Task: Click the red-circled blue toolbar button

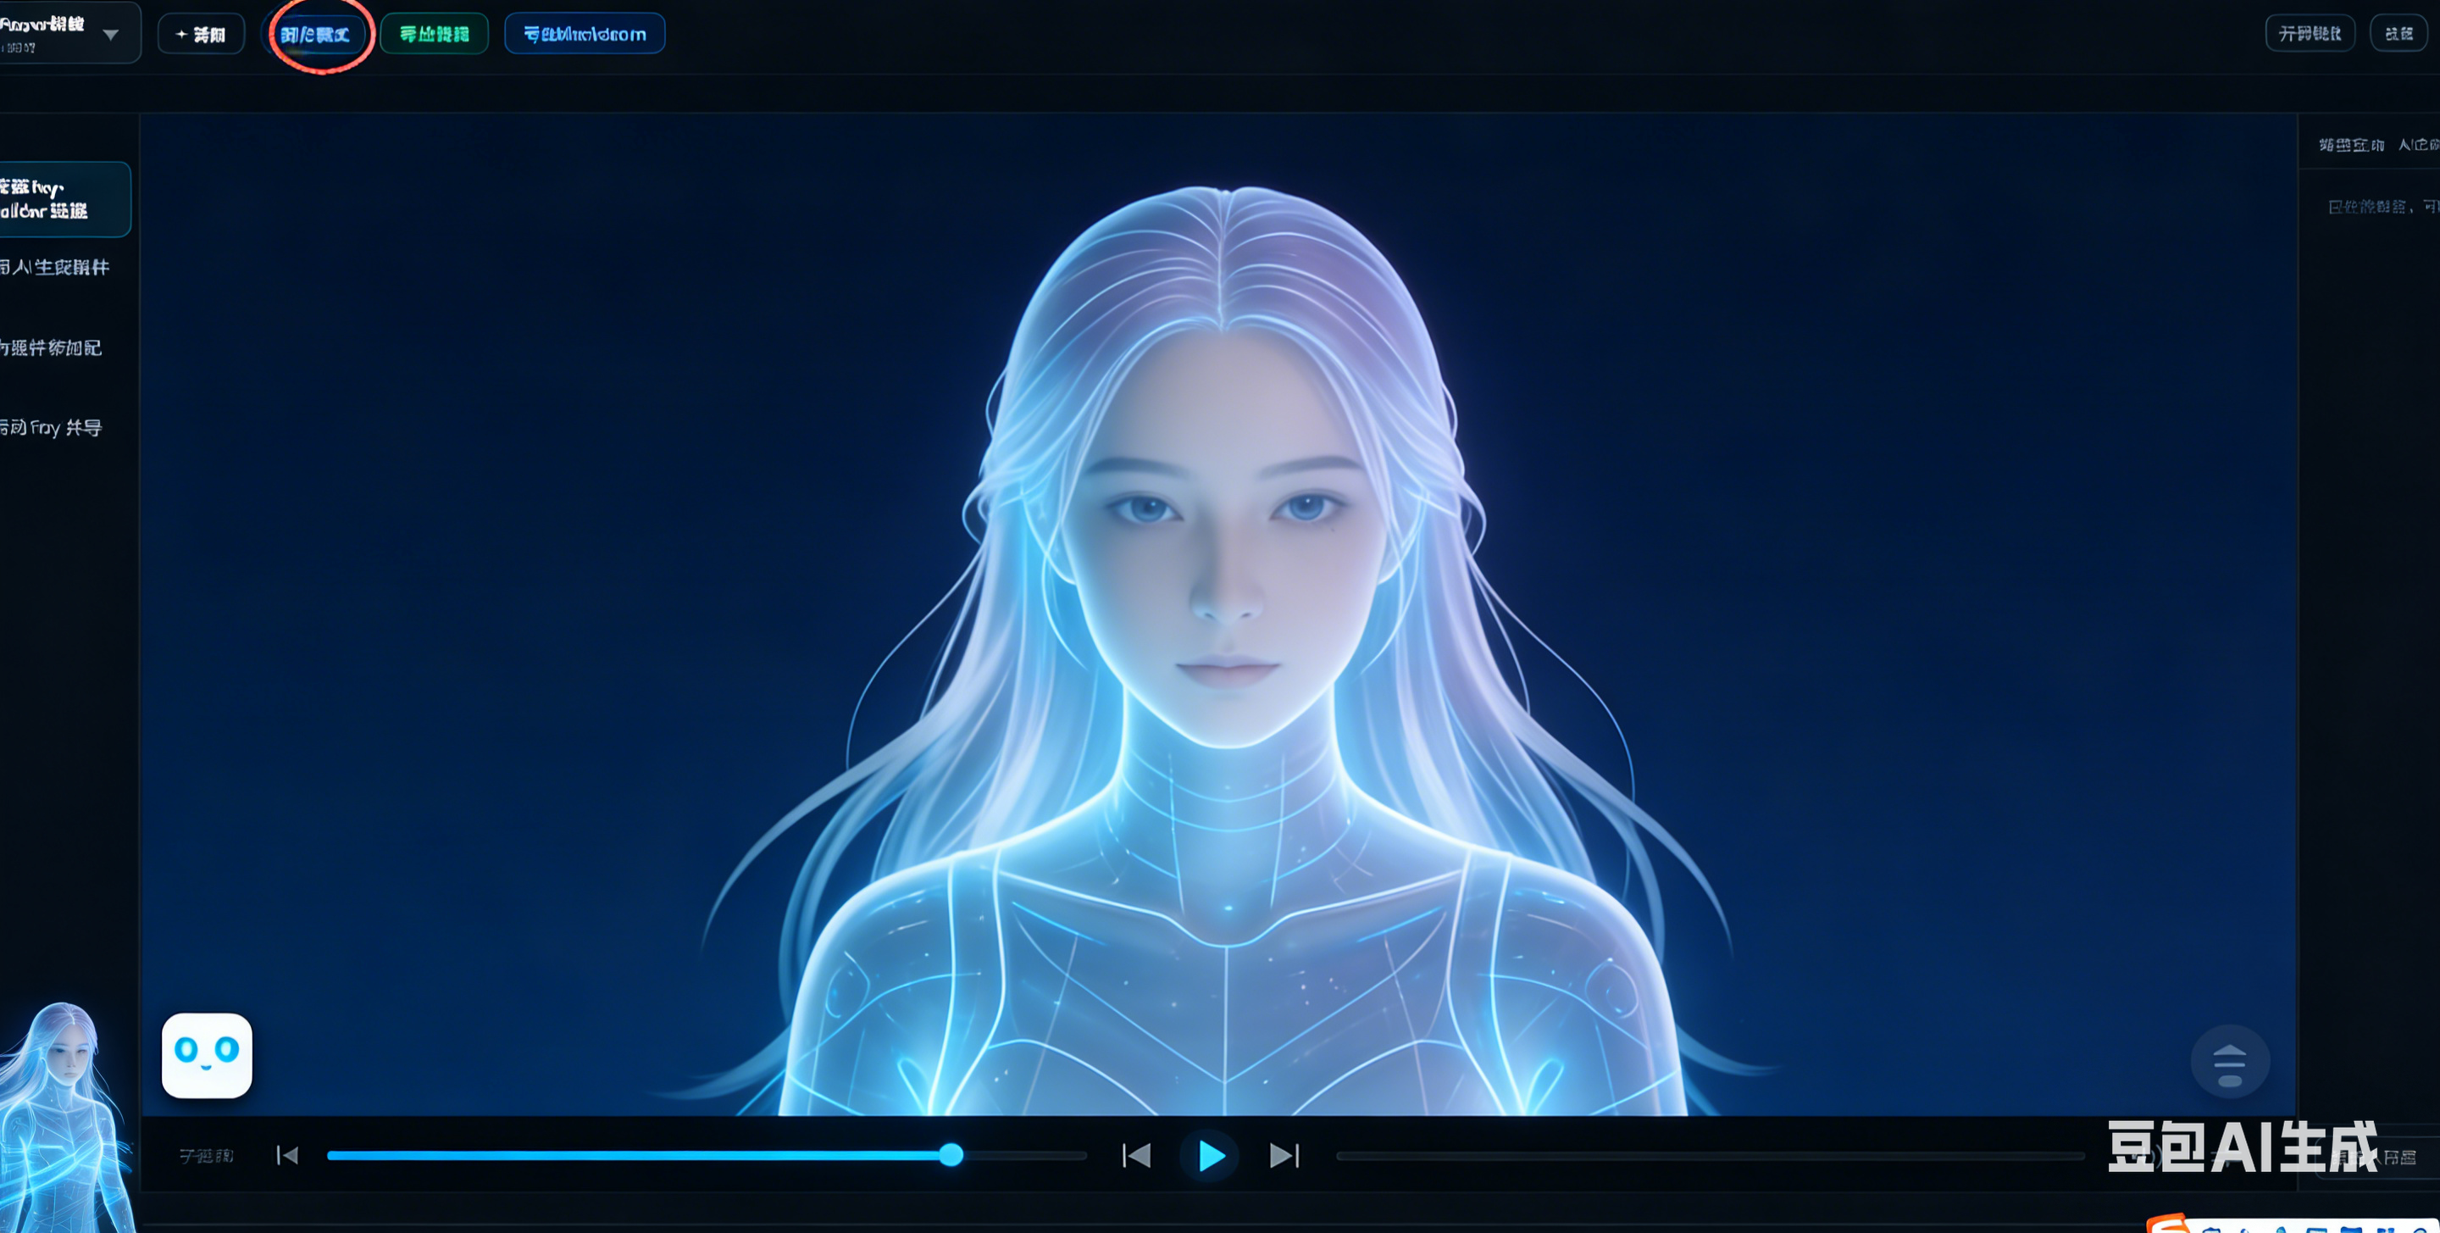Action: click(x=315, y=34)
